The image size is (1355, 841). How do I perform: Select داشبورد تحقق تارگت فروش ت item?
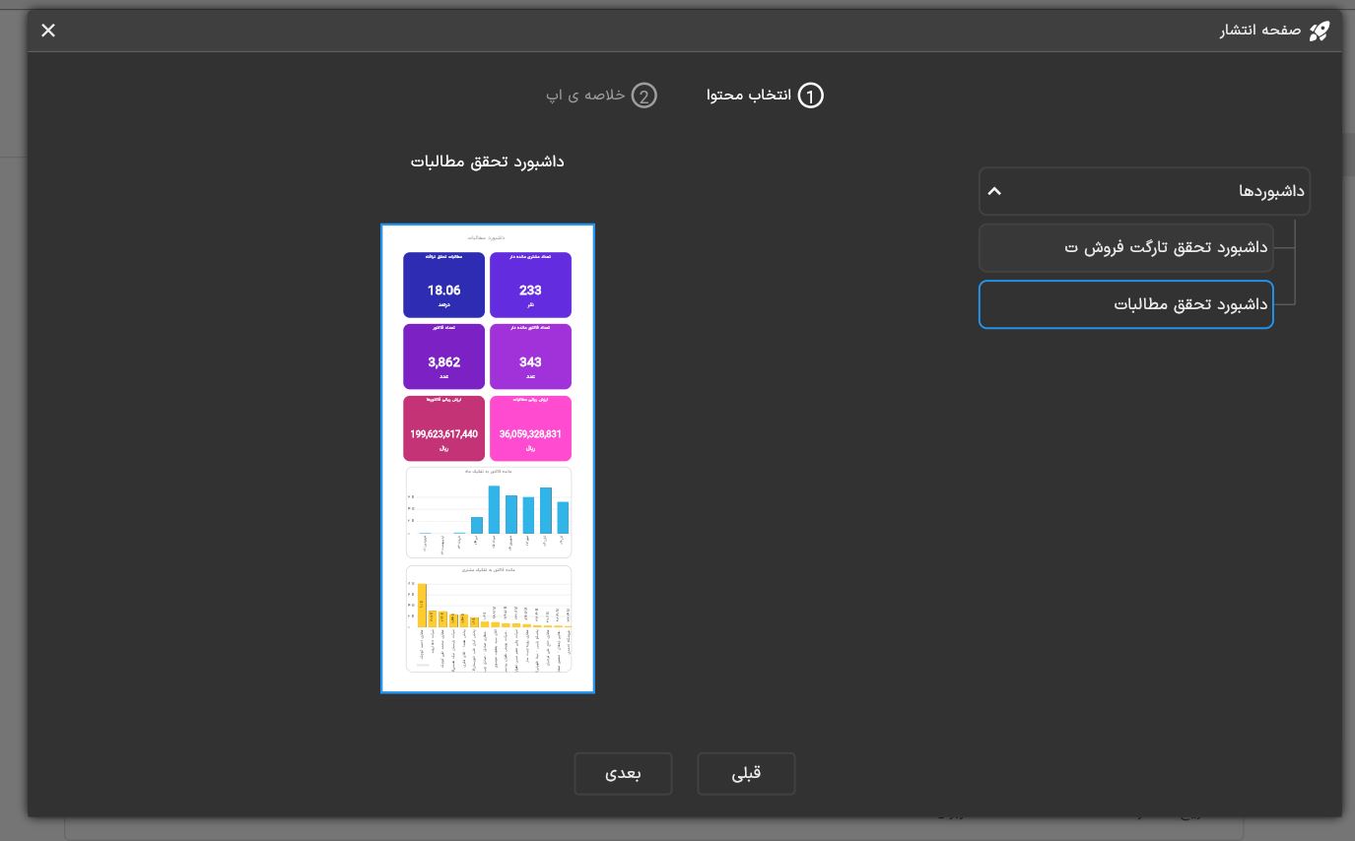pos(1126,247)
